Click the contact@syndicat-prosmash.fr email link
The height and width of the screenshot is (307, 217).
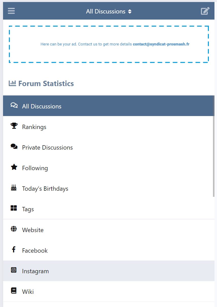pos(161,44)
